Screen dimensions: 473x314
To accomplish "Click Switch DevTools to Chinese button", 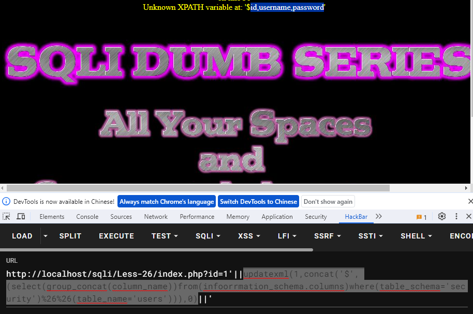I will [258, 202].
